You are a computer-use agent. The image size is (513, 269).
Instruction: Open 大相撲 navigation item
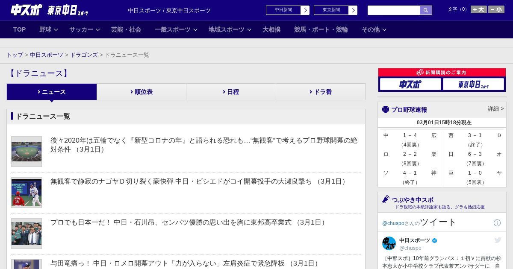tap(271, 29)
